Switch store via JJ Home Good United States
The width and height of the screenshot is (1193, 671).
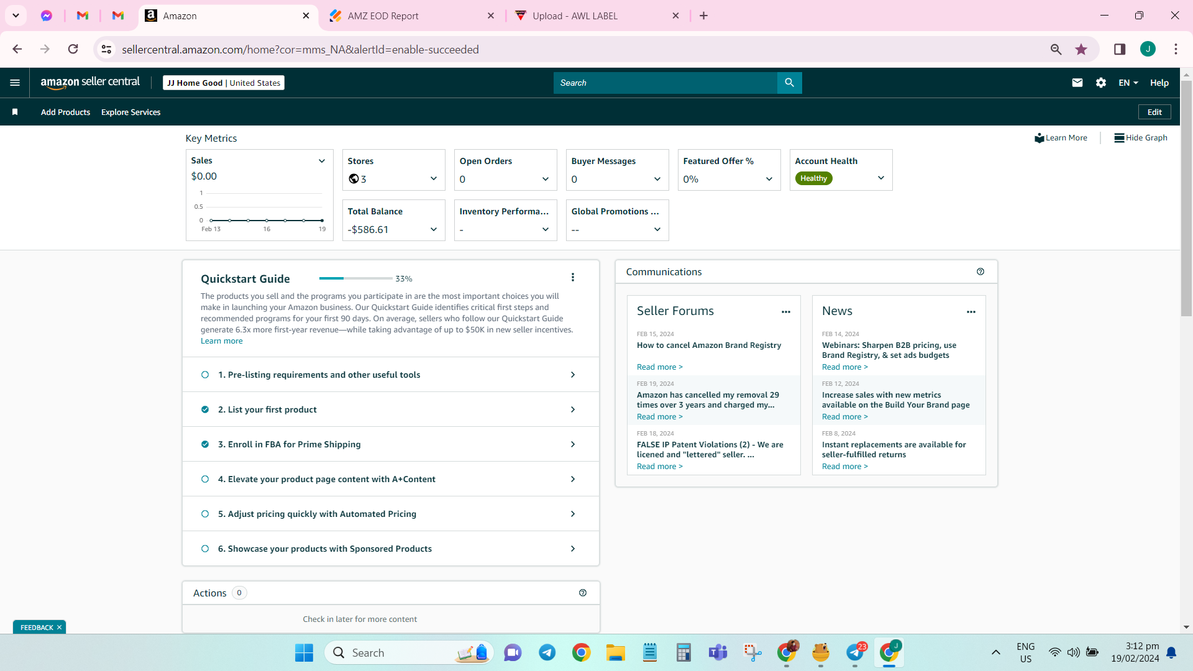pos(224,83)
